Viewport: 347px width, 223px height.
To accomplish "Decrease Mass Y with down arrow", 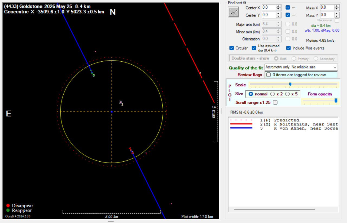I will pyautogui.click(x=336, y=16).
